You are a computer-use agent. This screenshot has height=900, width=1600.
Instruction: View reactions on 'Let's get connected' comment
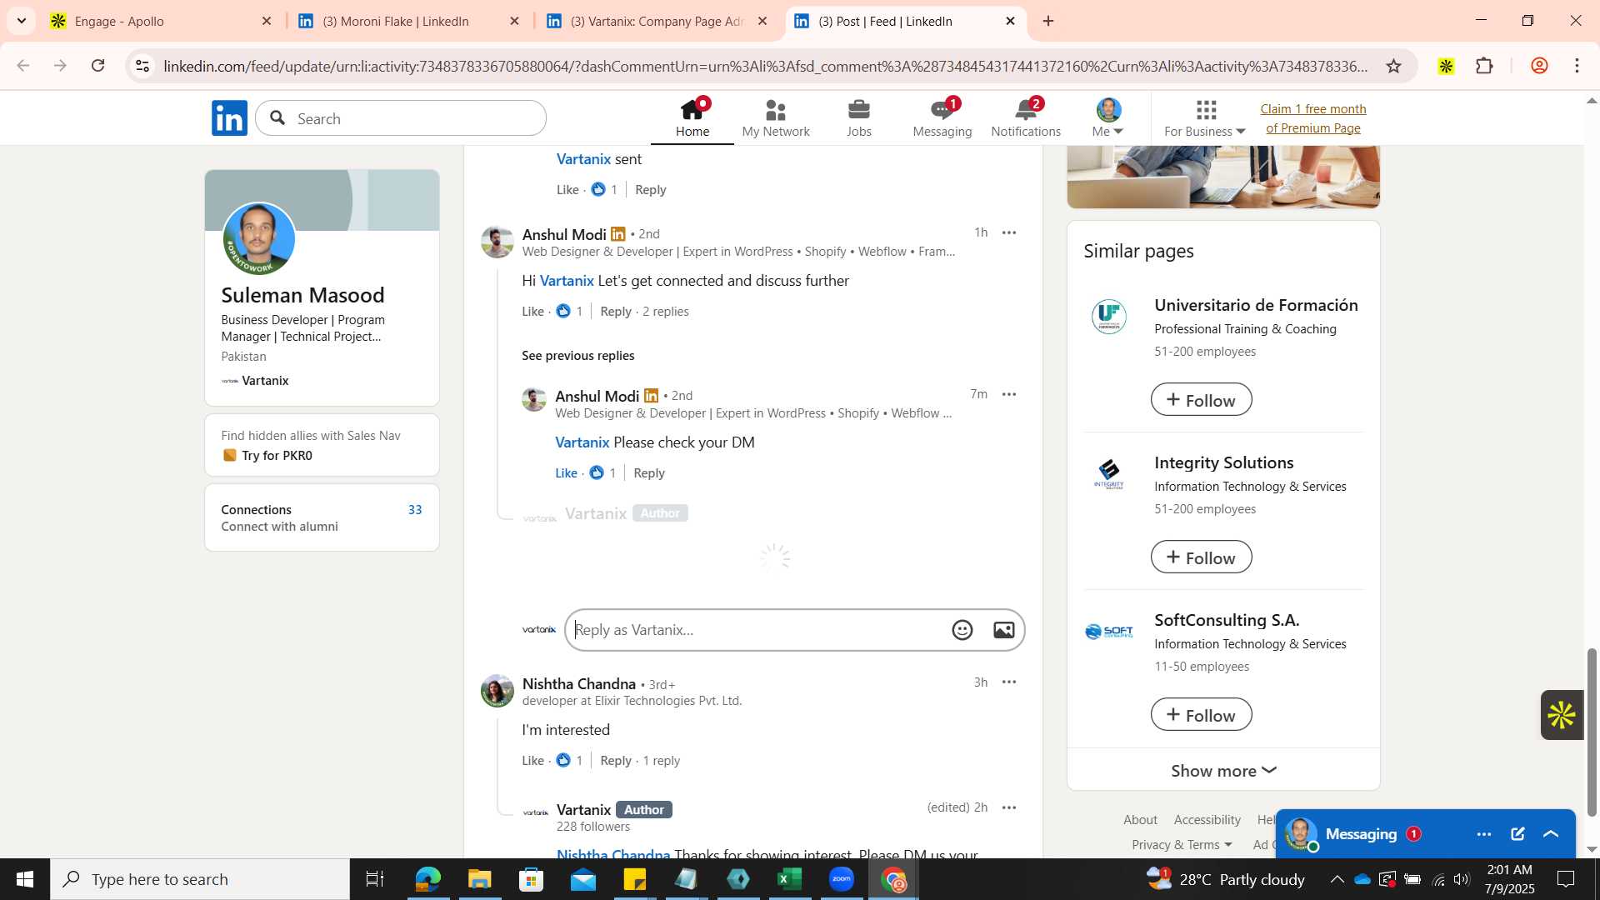pyautogui.click(x=569, y=311)
